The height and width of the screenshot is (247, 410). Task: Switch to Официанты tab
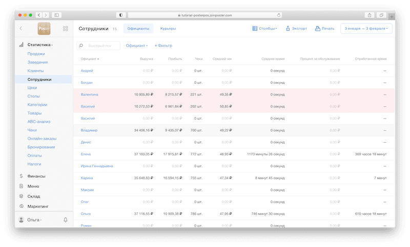138,29
